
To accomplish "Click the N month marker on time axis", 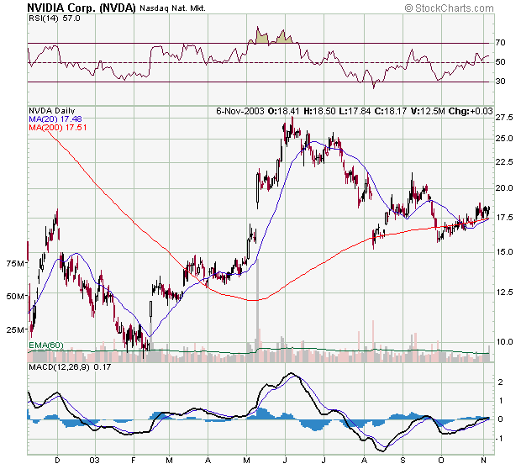I will [x=484, y=461].
